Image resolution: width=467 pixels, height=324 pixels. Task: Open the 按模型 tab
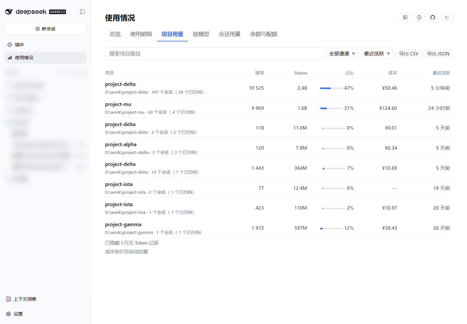coord(201,34)
